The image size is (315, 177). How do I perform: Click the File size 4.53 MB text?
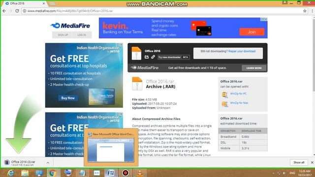[144, 99]
